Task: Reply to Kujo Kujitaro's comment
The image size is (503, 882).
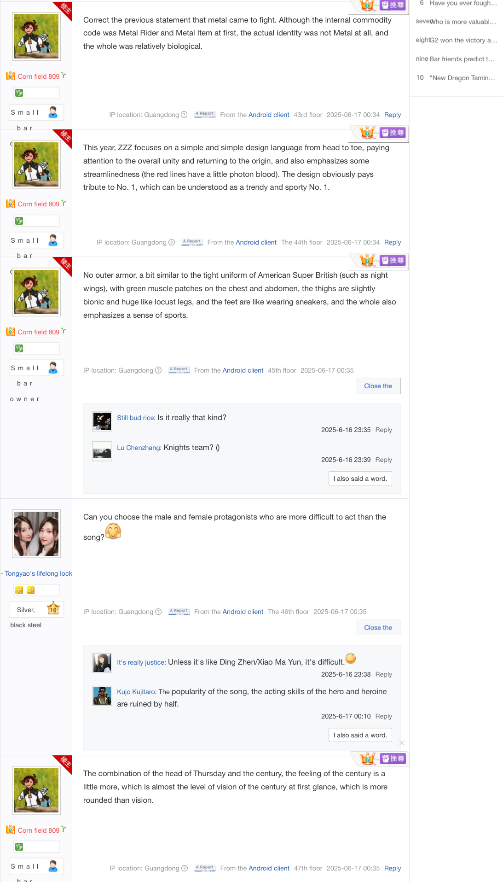Action: (384, 716)
